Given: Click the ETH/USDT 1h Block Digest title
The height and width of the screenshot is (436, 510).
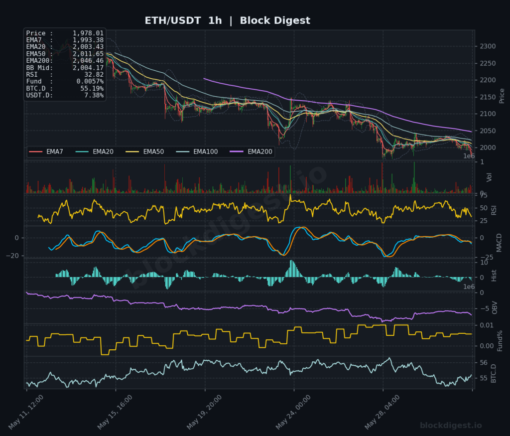Looking at the screenshot, I should point(227,20).
